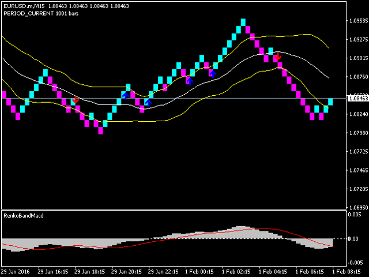The image size is (369, 277).
Task: Click the rightmost blue up arrow
Action: (x=212, y=73)
